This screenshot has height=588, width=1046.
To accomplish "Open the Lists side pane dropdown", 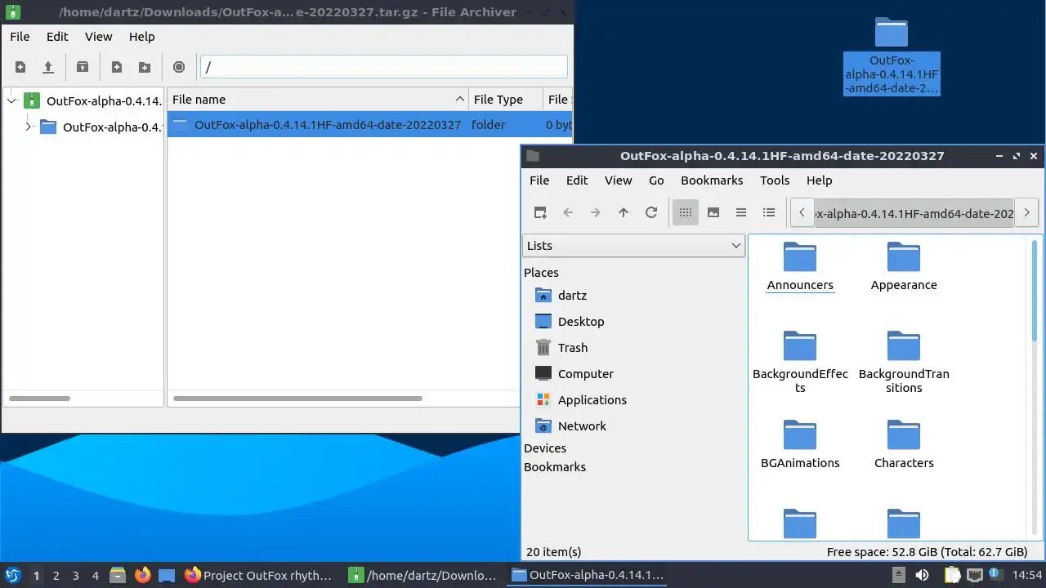I will [633, 246].
